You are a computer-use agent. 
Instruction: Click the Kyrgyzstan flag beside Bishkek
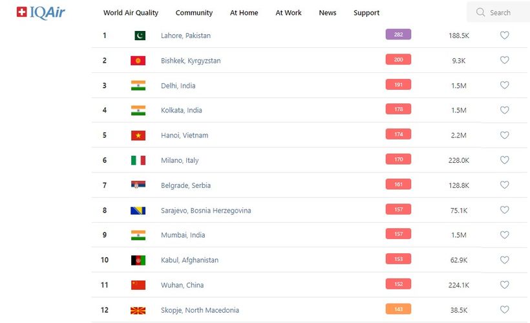(138, 61)
